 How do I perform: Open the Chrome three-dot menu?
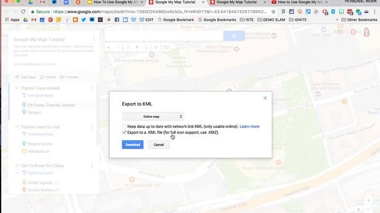[375, 12]
